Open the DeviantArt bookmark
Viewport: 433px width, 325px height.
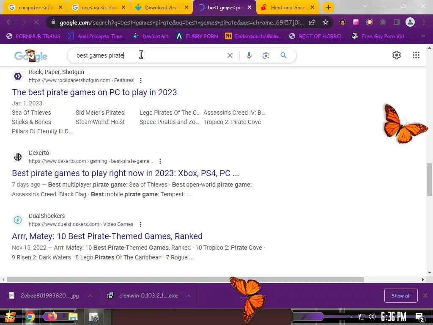point(151,36)
